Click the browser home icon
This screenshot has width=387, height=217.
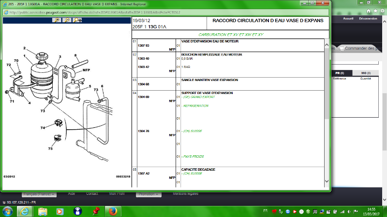click(x=369, y=11)
